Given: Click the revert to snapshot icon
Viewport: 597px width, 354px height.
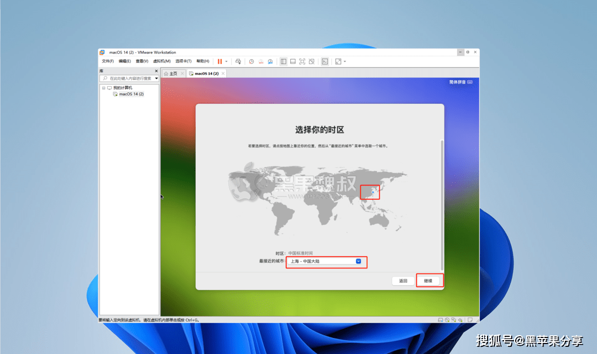Looking at the screenshot, I should click(261, 61).
